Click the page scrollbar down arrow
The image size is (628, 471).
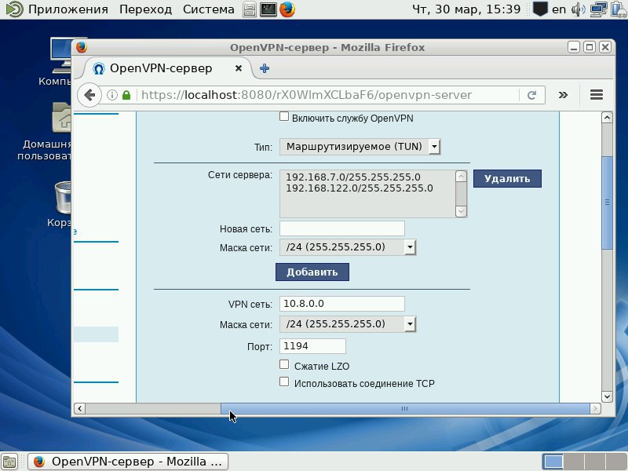tap(607, 396)
